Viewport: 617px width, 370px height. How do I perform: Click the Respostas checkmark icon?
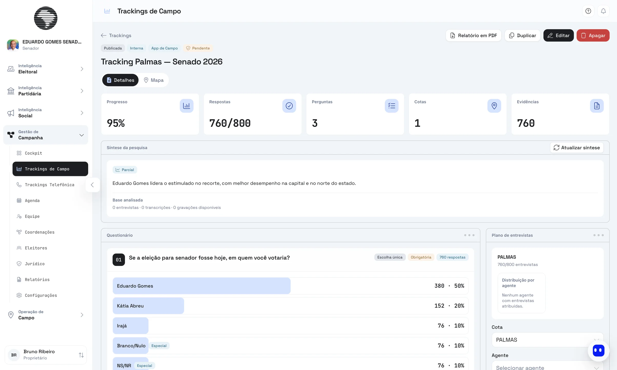coord(289,106)
